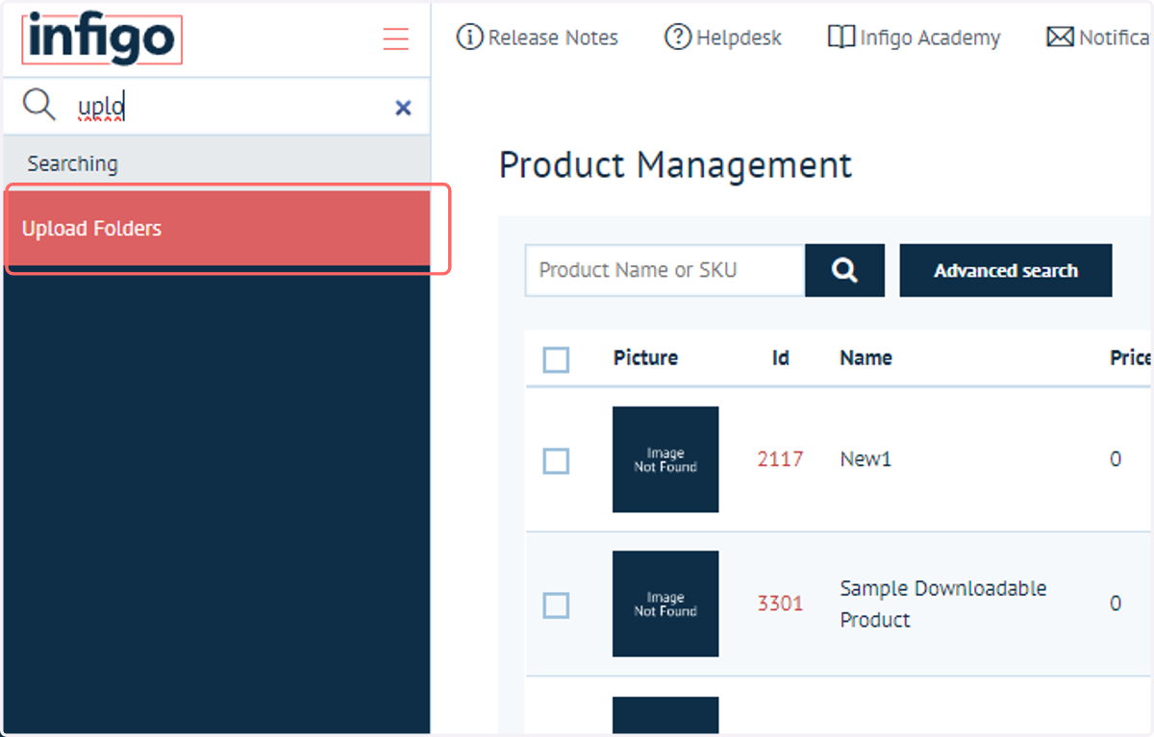This screenshot has width=1154, height=737.
Task: Check the box for Sample Downloadable Product
Action: coord(556,604)
